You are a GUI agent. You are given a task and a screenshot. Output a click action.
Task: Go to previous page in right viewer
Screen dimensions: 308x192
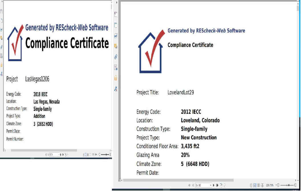pyautogui.click(x=193, y=185)
